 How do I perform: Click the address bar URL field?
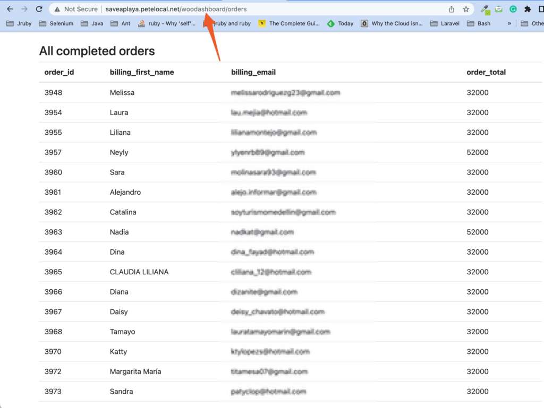pos(266,9)
